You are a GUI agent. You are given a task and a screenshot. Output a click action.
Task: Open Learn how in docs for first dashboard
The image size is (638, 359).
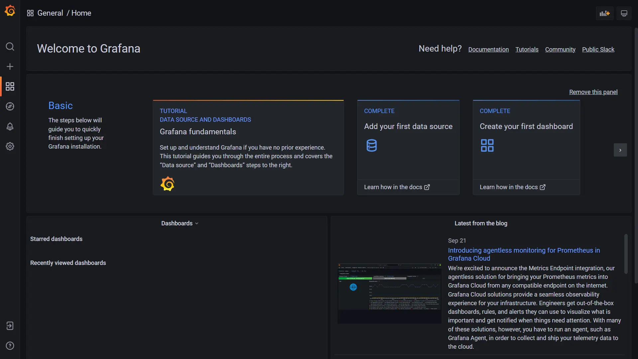point(512,187)
